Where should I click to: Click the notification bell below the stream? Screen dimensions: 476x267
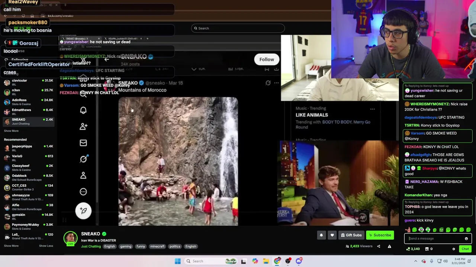pos(321,235)
